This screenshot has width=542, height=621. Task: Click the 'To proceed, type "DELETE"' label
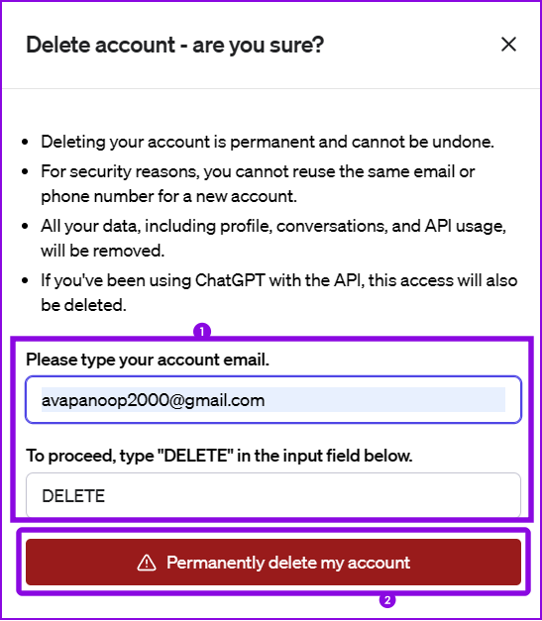219,456
